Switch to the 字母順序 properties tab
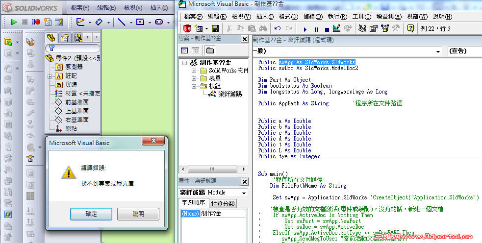The image size is (482, 243). coord(193,203)
